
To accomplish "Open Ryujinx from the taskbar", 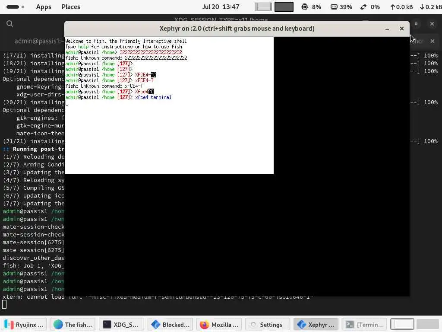I will click(24, 325).
